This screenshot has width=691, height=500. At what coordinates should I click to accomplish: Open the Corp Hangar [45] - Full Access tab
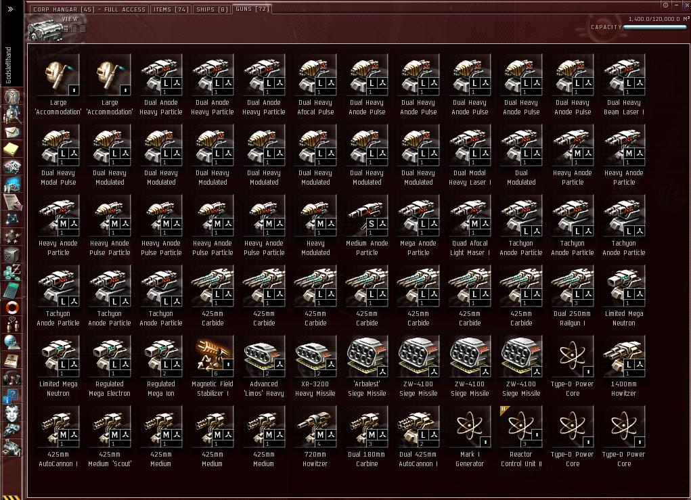coord(89,9)
